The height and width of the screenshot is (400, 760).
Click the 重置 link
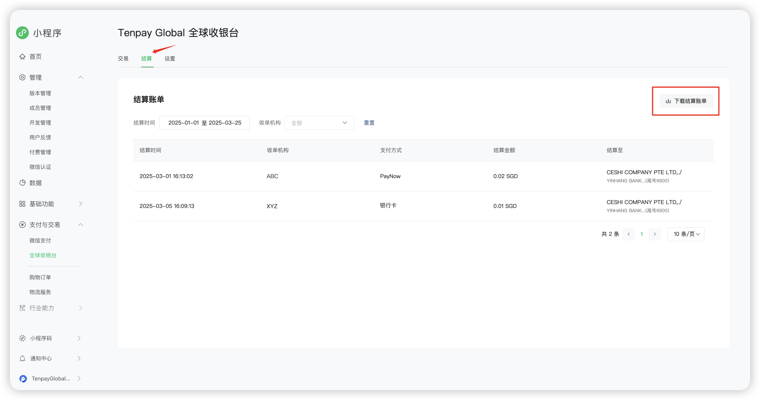pos(369,123)
